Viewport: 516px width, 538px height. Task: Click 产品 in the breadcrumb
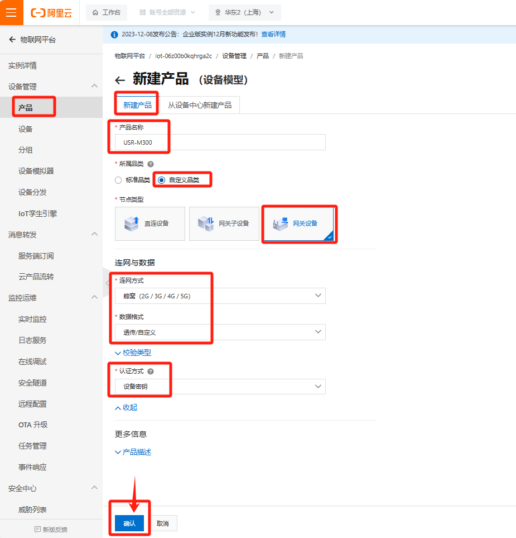(262, 56)
